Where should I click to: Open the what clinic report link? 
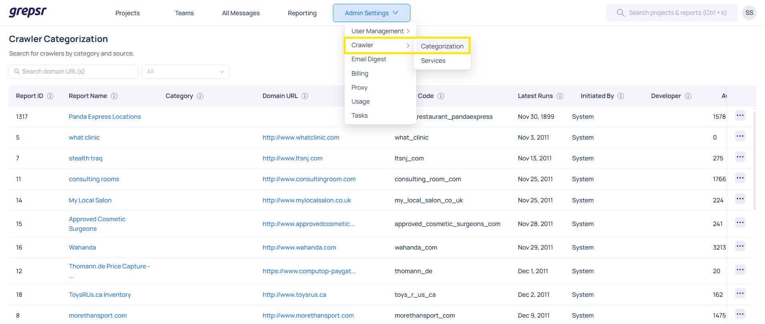[84, 138]
